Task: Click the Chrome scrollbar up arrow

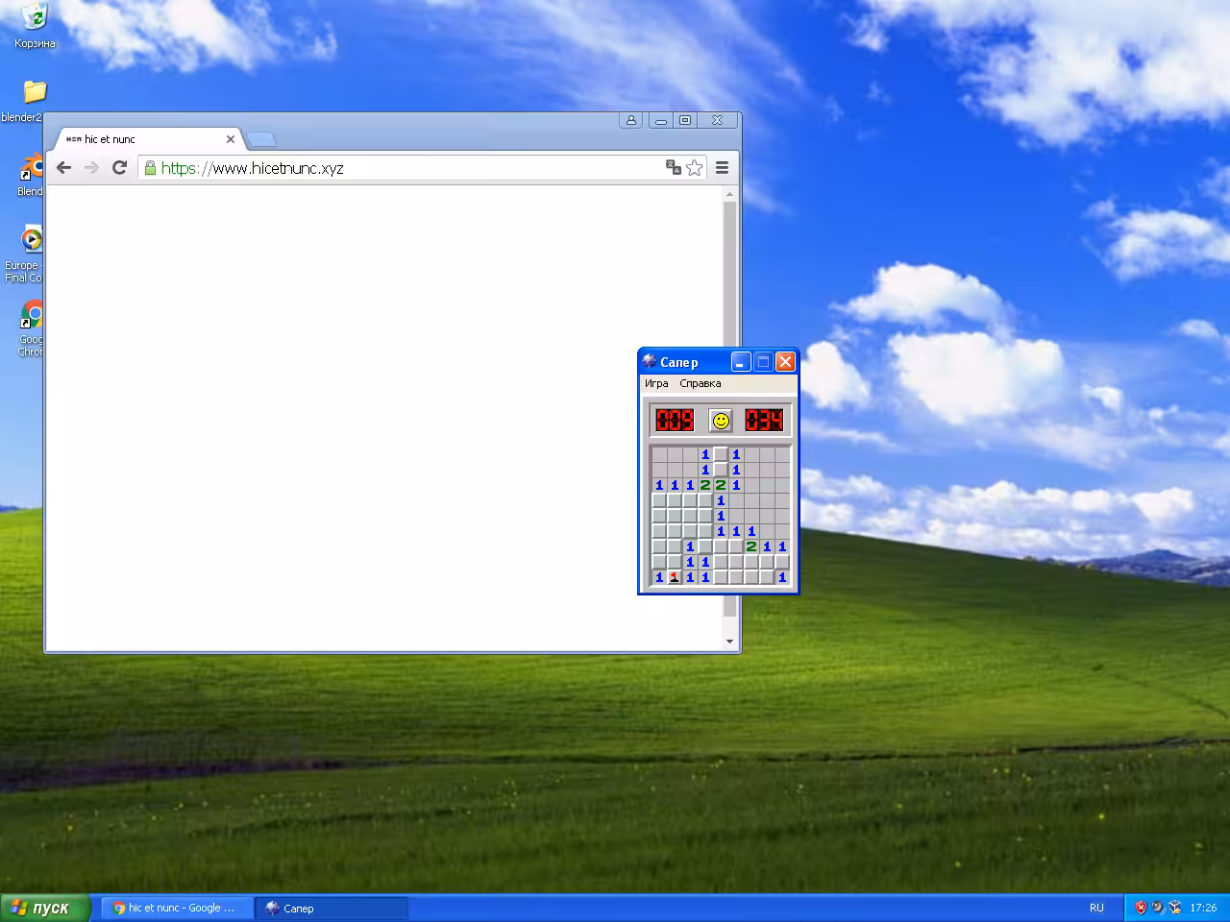Action: (729, 194)
